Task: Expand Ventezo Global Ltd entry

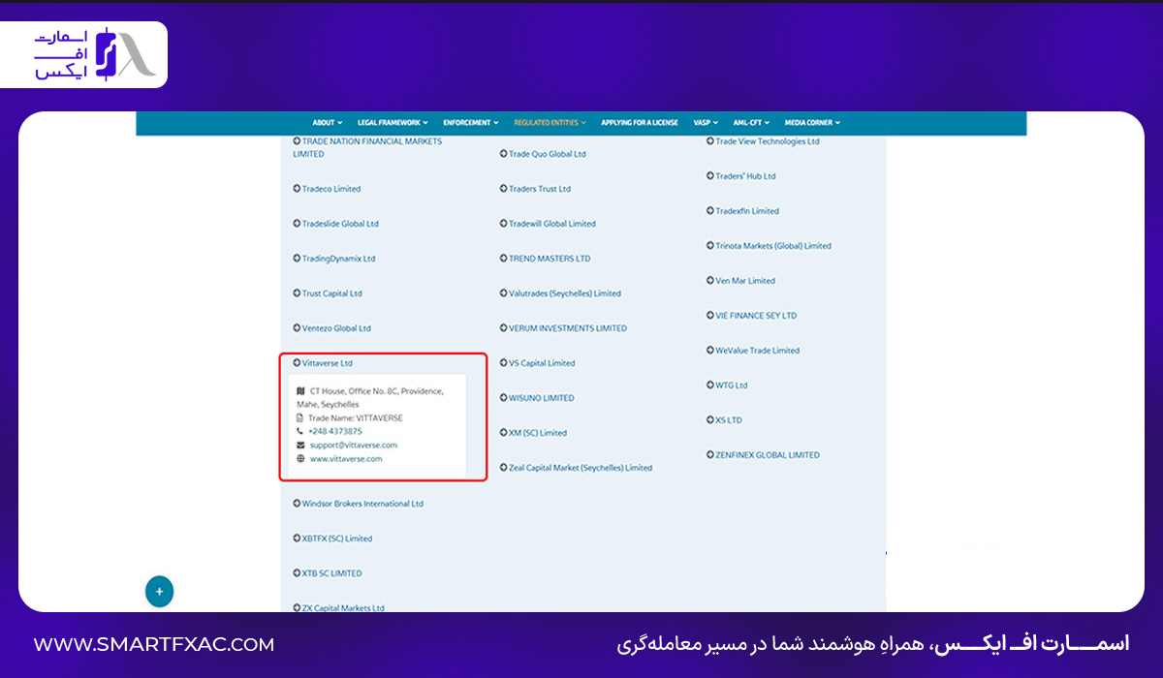Action: pyautogui.click(x=331, y=328)
